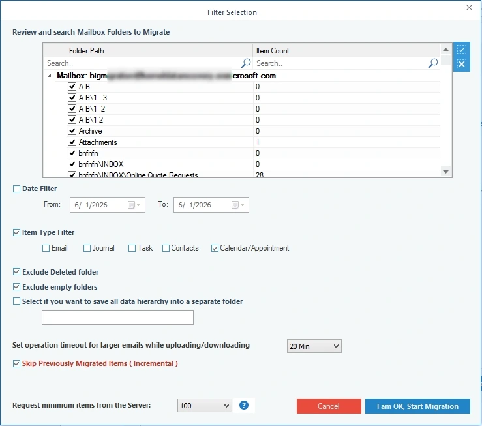482x426 pixels.
Task: Open the 20 Min timeout dropdown
Action: pos(314,346)
